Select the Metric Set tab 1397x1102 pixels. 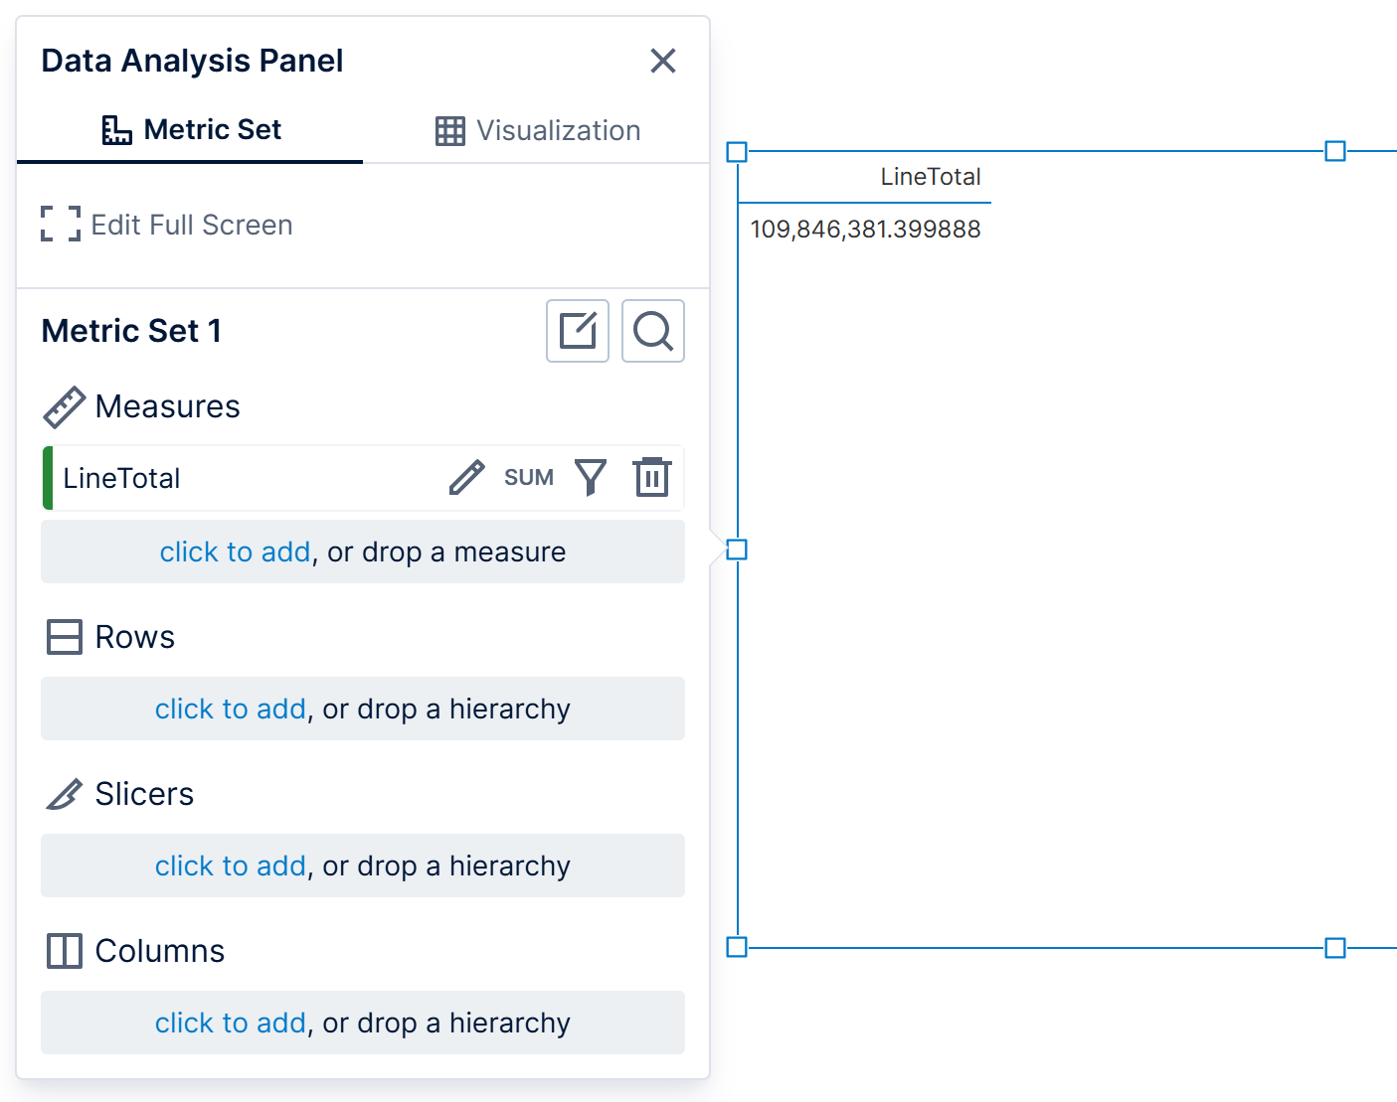coord(191,130)
